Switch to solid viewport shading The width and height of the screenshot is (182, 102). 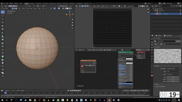coord(67,8)
